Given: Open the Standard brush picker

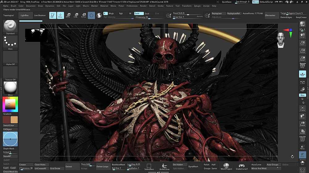Looking at the screenshot, I should point(10,27).
